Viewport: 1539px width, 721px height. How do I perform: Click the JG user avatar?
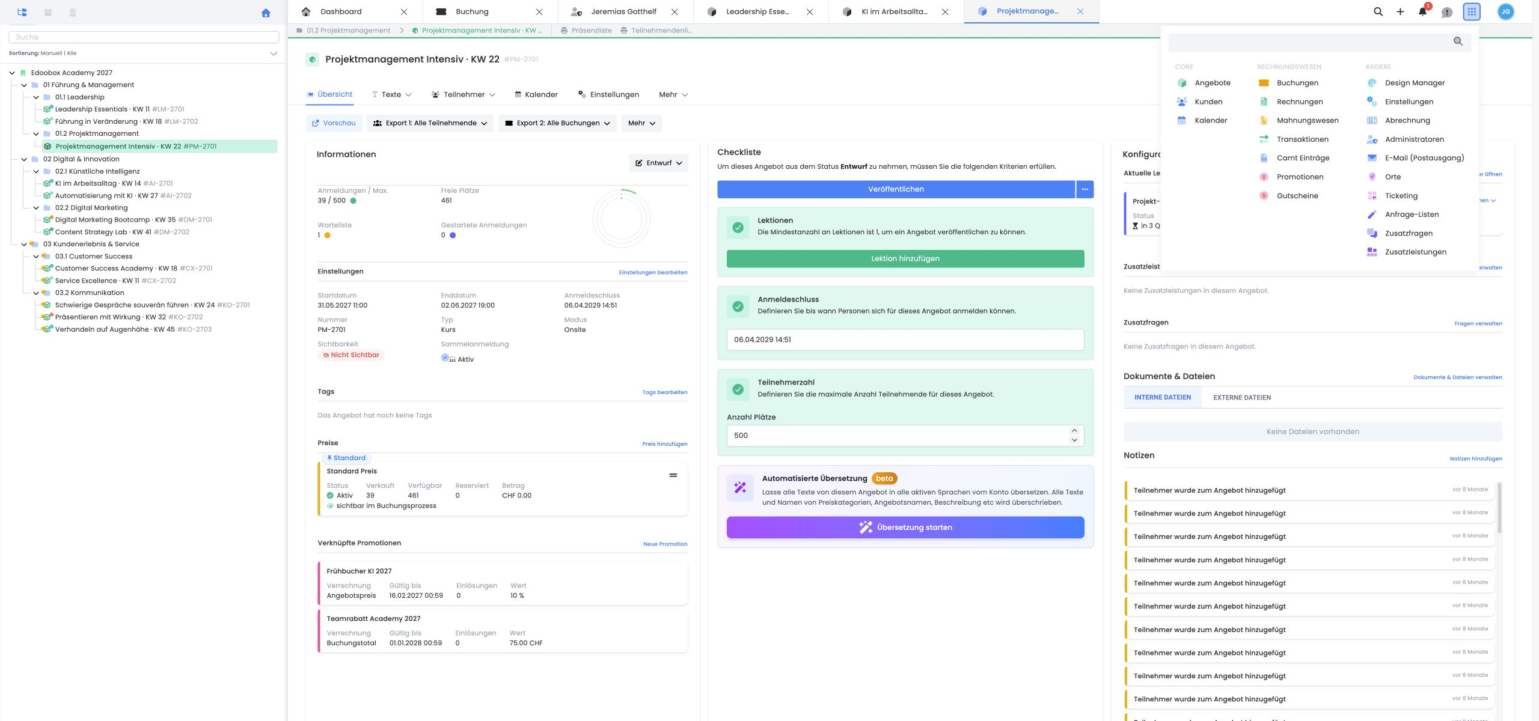1505,11
